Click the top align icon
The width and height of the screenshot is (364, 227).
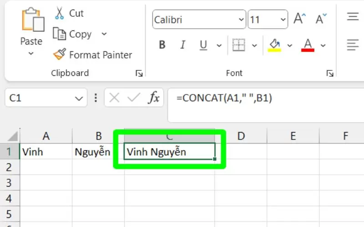353,17
